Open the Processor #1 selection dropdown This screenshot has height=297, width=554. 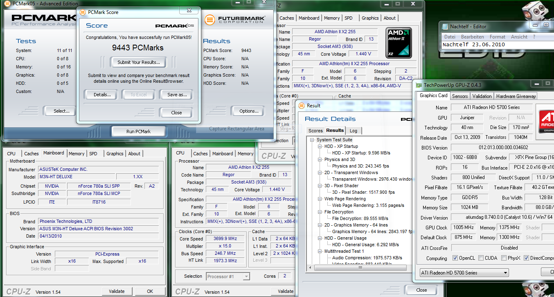[228, 277]
